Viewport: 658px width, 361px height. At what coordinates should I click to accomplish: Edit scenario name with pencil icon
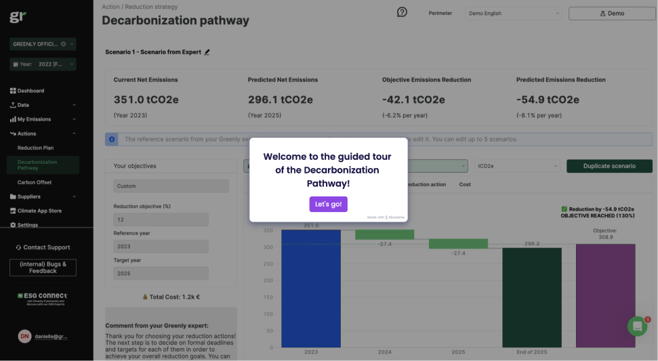207,52
